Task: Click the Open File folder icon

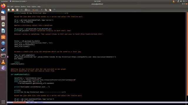Action: (13, 10)
